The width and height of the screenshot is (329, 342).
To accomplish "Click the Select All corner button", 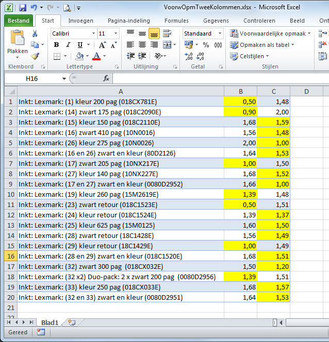I will (11, 91).
